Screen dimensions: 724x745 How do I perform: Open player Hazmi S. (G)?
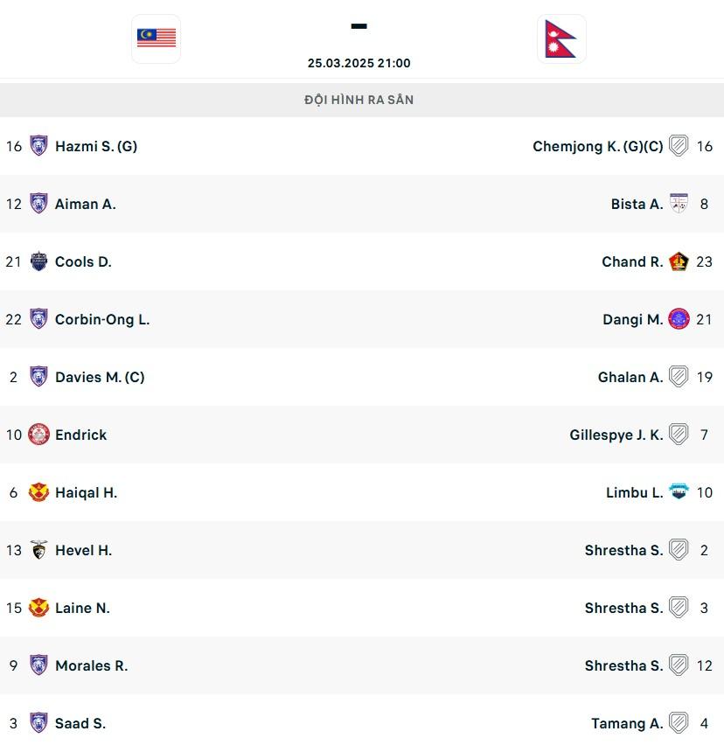point(96,146)
